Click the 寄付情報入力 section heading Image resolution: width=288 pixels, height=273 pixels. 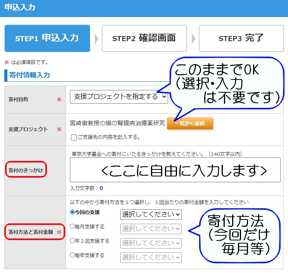29,75
